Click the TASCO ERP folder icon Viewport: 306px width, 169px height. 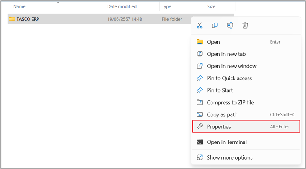click(12, 19)
